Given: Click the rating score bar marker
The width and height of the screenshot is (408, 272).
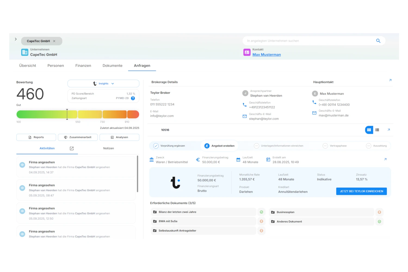Looking at the screenshot, I should click(x=67, y=114).
